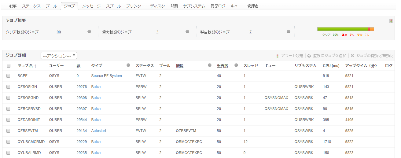This screenshot has height=158, width=401.
Task: Toggle the select-all checkbox in table header
Action: tap(9, 66)
